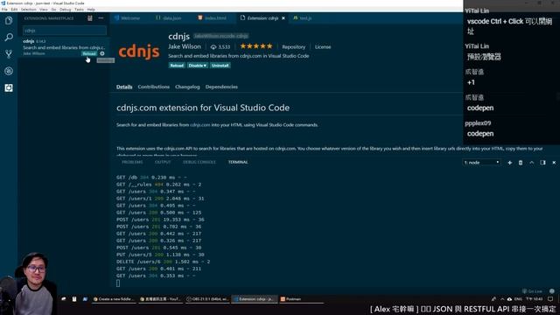Click the 'DELETE /users/6' terminal log line
560x315 pixels.
[x=164, y=262]
